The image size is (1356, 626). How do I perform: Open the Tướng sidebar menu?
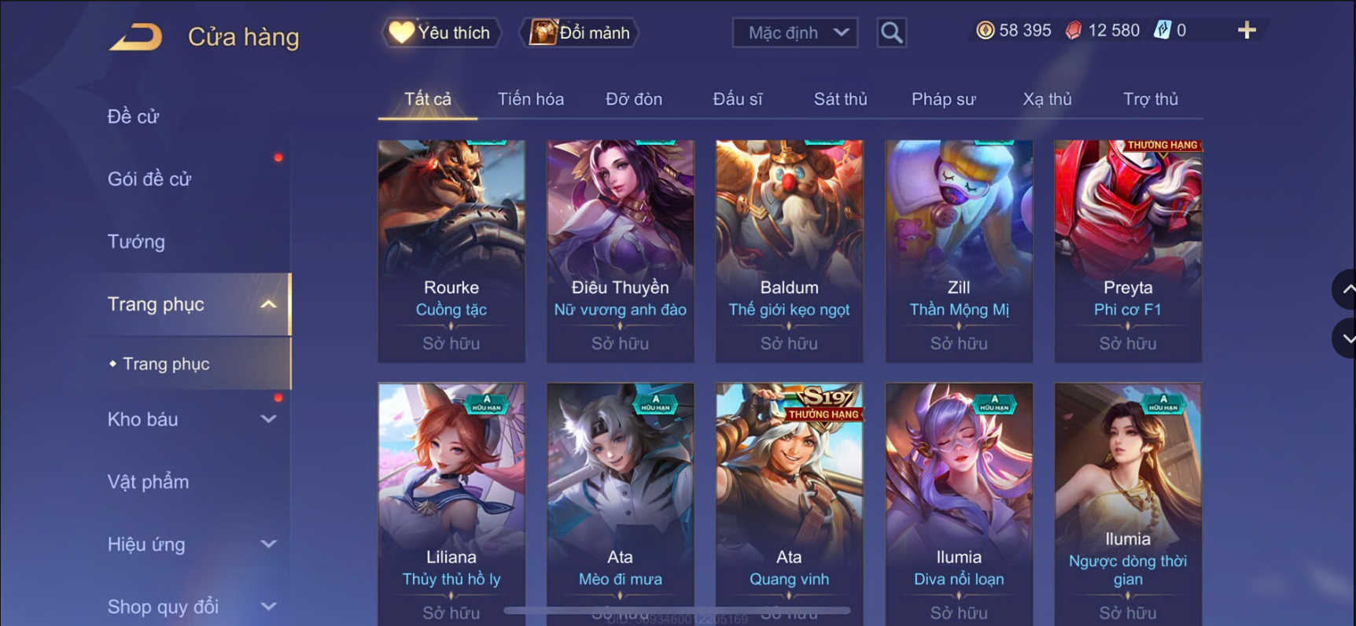pyautogui.click(x=136, y=241)
